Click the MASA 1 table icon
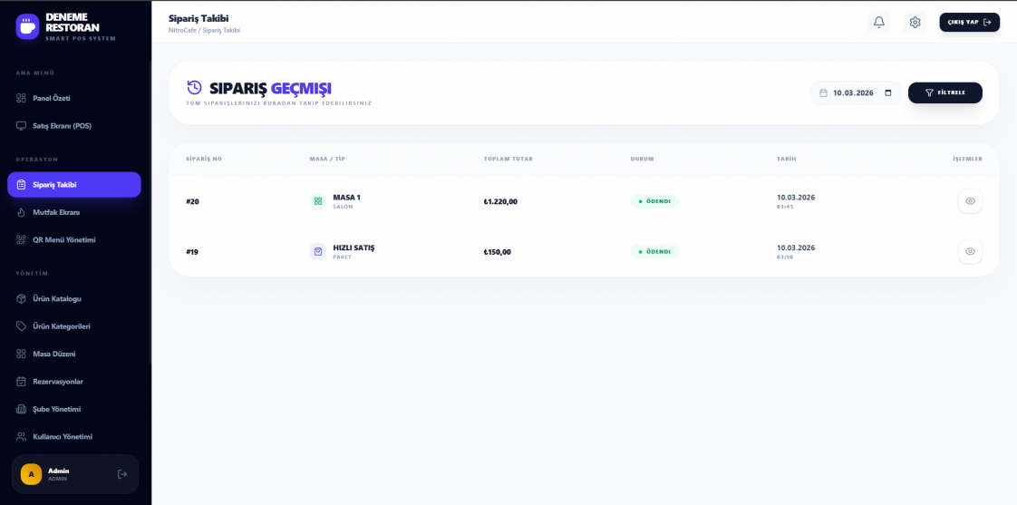Screen dimensions: 1017x505 (318, 201)
